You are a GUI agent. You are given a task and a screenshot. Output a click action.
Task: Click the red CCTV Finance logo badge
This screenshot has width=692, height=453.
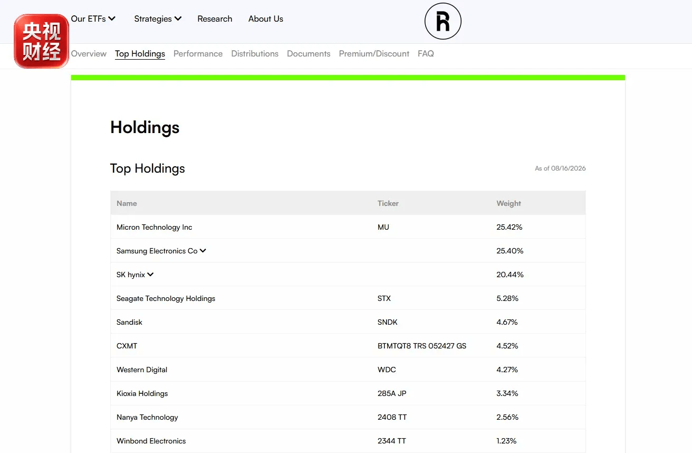tap(41, 41)
